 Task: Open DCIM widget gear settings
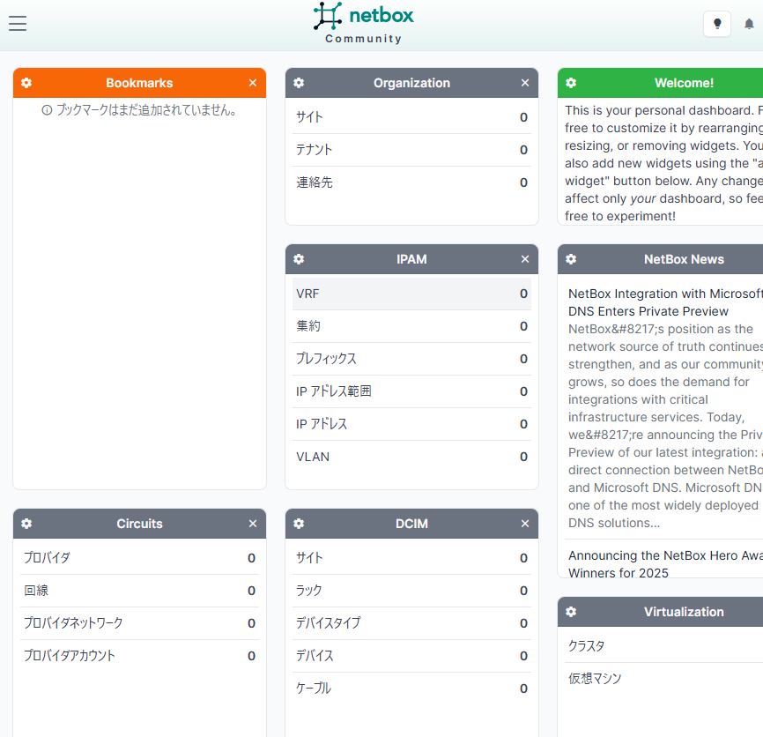coord(299,524)
